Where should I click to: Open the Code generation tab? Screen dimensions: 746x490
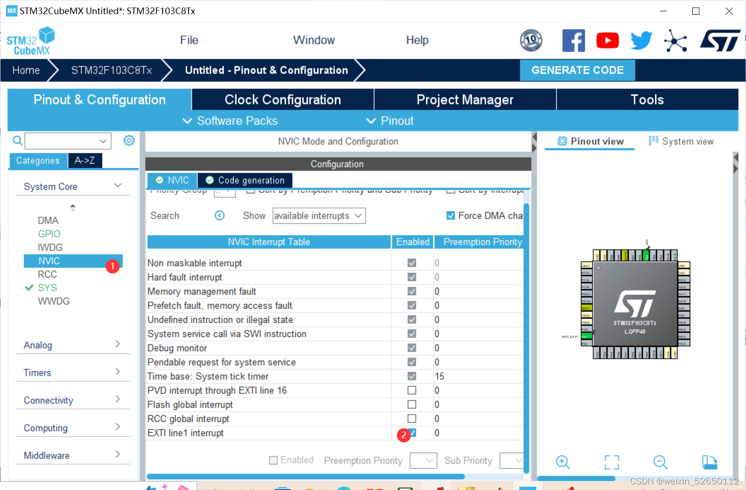(x=245, y=180)
